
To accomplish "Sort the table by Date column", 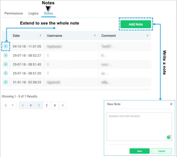I will 40,35.
